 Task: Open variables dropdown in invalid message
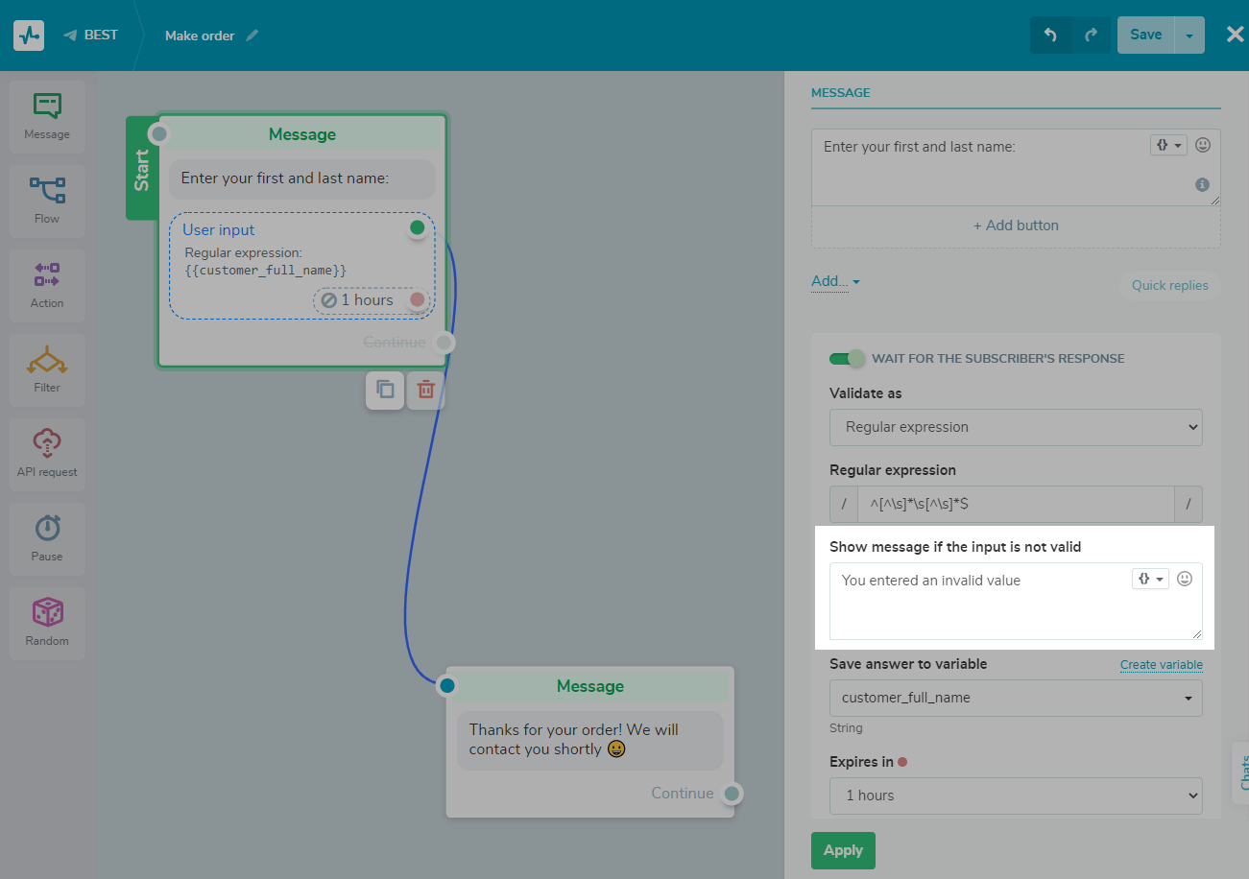[1150, 579]
